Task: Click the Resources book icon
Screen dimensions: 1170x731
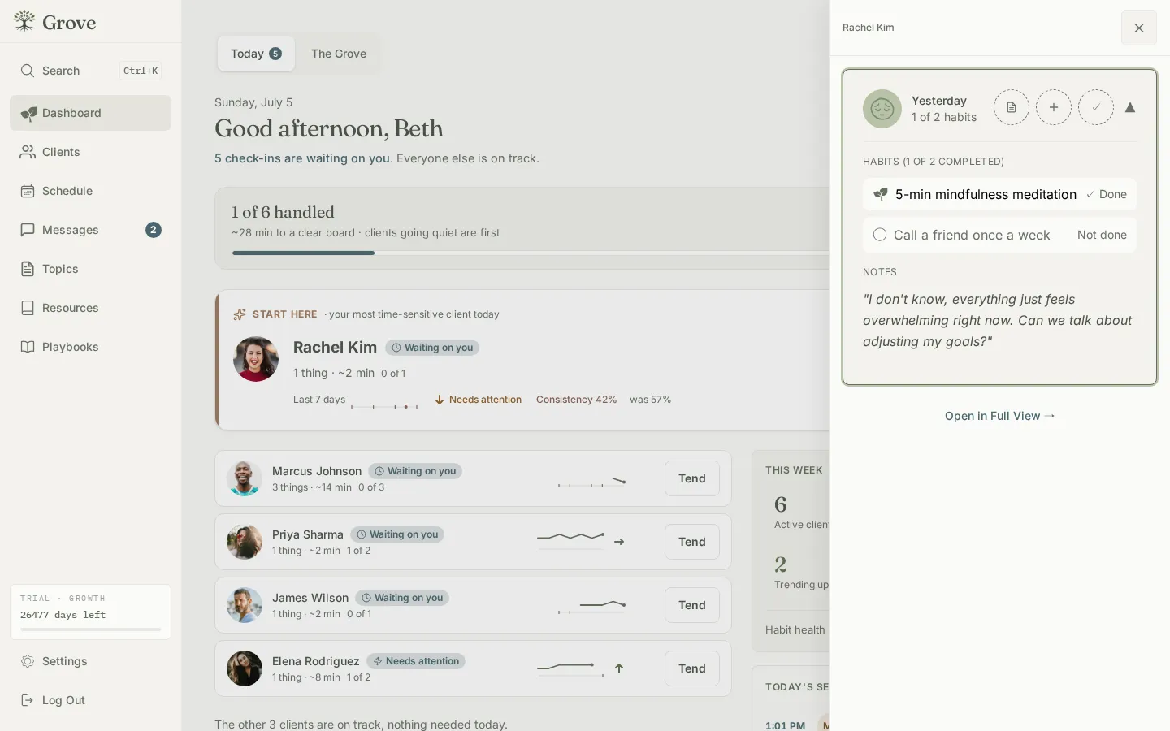Action: pyautogui.click(x=28, y=308)
